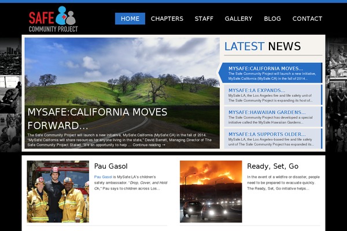This screenshot has height=231, width=347.
Task: Select the MySafe:Hawaiian Gardens news item
Action: (273, 117)
